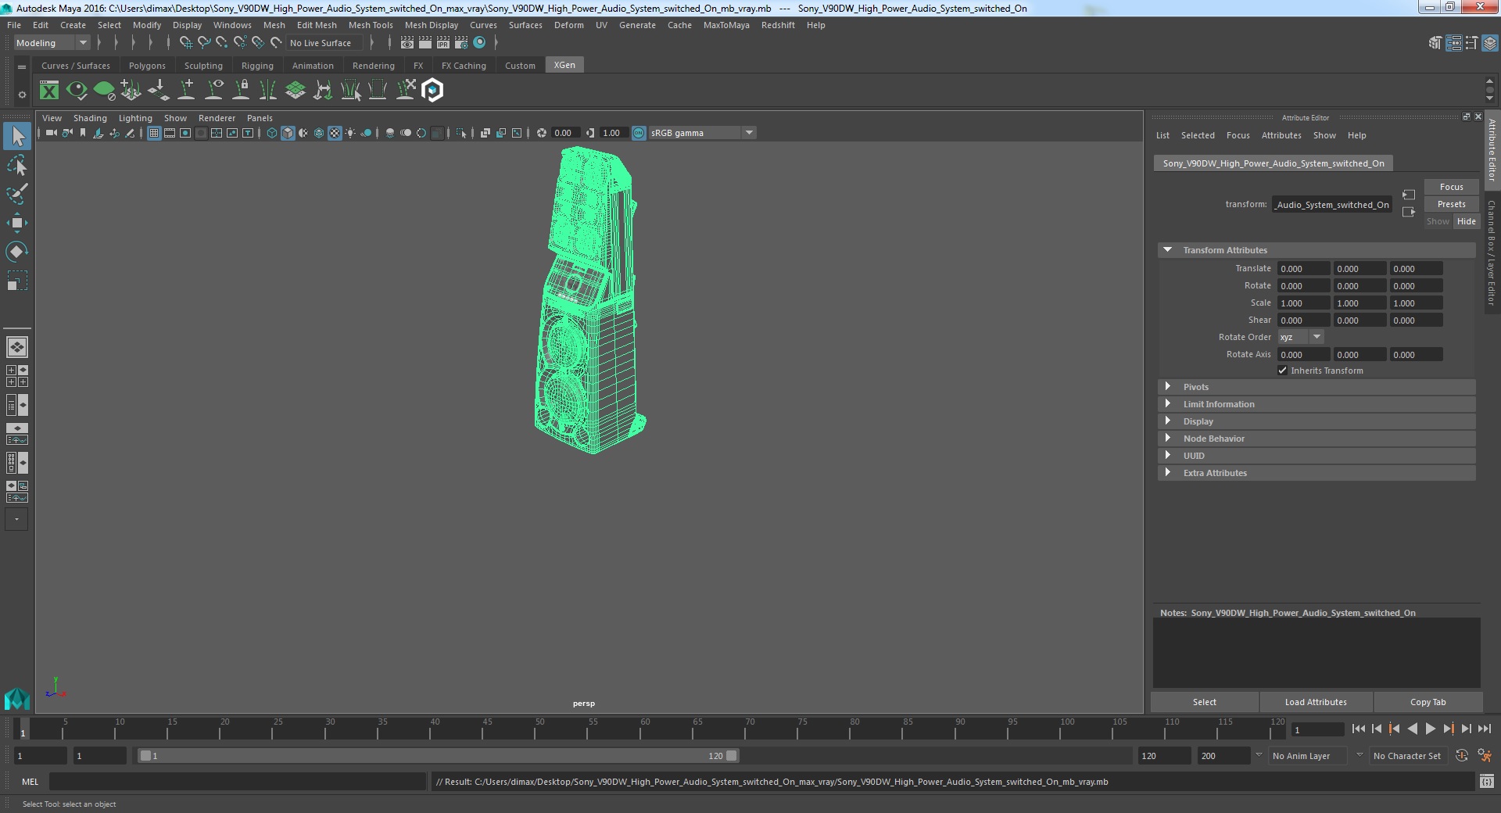Toggle auto keyframe icon
Screen dimensions: 1501x813
[1462, 756]
